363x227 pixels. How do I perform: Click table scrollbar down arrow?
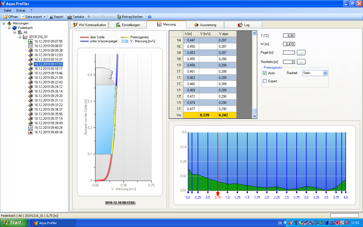[254, 116]
